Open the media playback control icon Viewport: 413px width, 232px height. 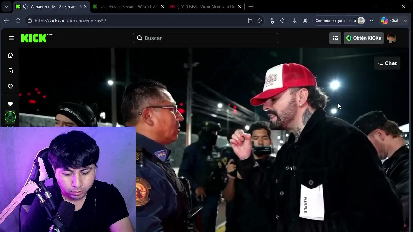coord(271,21)
